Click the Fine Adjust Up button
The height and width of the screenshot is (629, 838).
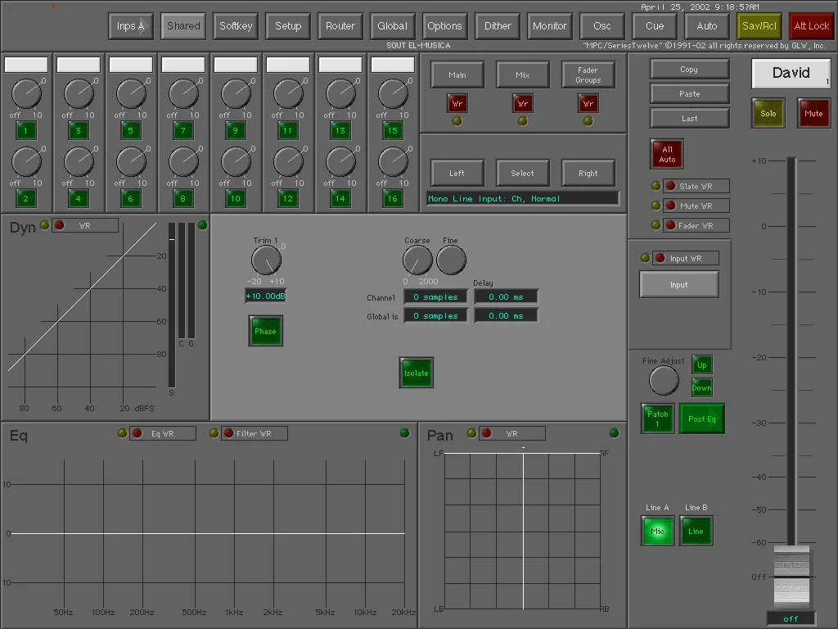(x=701, y=364)
